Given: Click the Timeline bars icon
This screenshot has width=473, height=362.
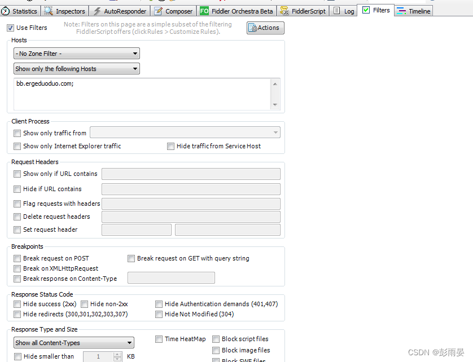Looking at the screenshot, I should 401,11.
